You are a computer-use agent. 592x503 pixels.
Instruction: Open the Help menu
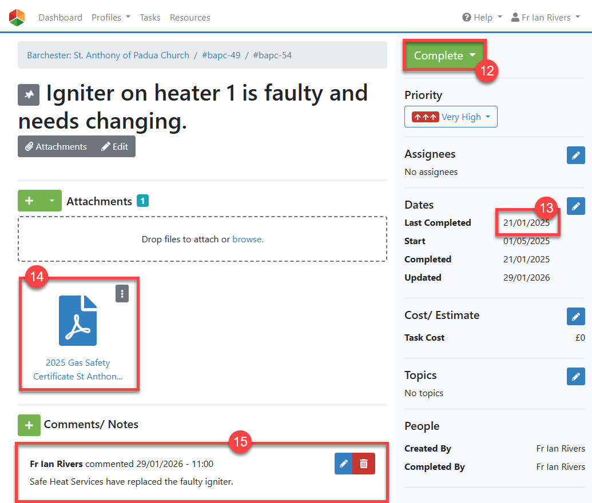(482, 18)
